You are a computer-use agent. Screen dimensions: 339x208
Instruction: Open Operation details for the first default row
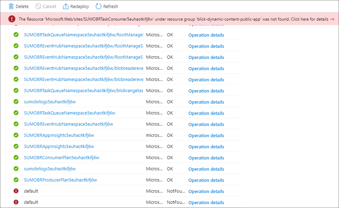pyautogui.click(x=206, y=191)
